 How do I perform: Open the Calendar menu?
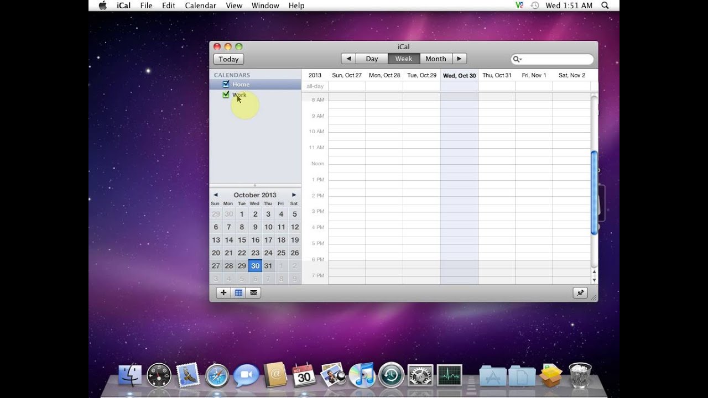[200, 6]
